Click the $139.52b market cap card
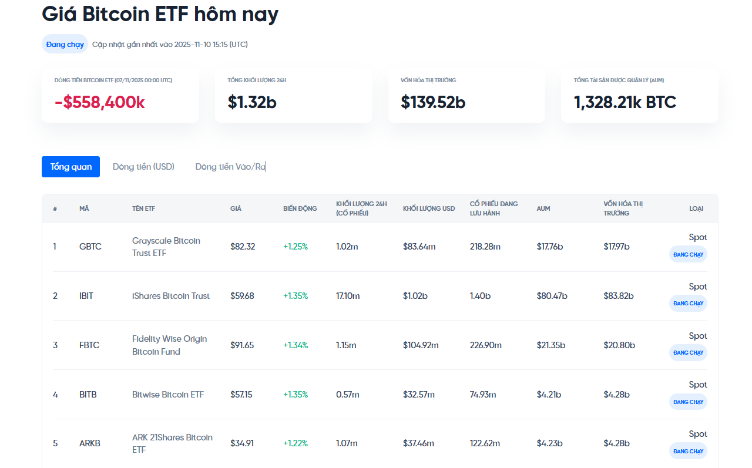Viewport: 752px width, 468px height. [x=466, y=95]
